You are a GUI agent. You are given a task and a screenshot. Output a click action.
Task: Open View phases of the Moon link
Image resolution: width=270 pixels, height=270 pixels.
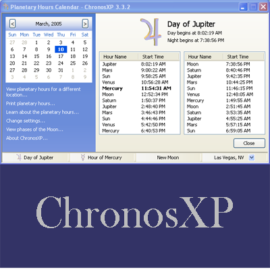(x=34, y=130)
